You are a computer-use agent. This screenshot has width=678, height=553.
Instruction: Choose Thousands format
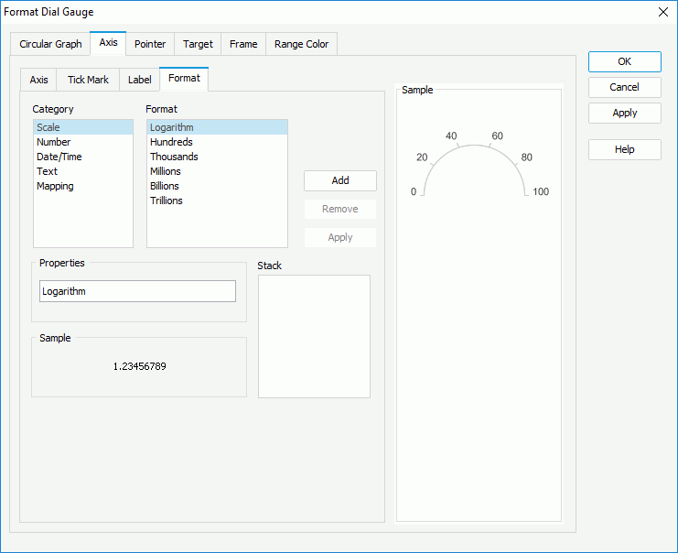(x=217, y=157)
